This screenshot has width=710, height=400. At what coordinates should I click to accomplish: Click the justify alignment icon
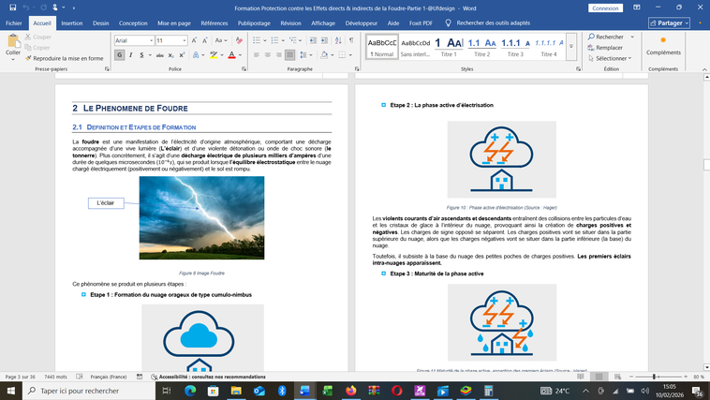291,55
